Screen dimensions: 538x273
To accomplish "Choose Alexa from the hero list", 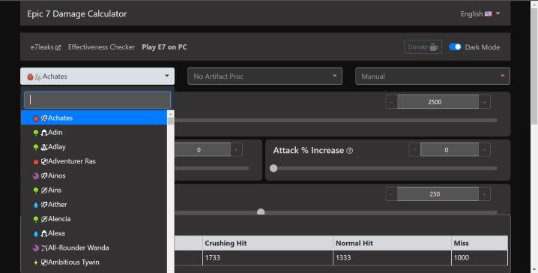I will pyautogui.click(x=94, y=233).
